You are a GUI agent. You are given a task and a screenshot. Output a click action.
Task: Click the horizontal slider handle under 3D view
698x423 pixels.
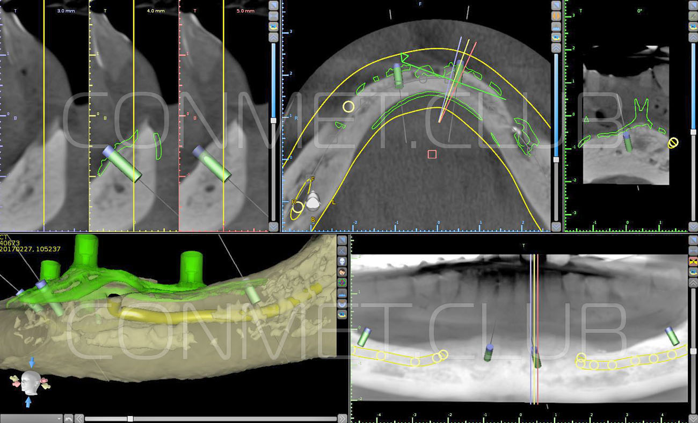[x=129, y=418]
